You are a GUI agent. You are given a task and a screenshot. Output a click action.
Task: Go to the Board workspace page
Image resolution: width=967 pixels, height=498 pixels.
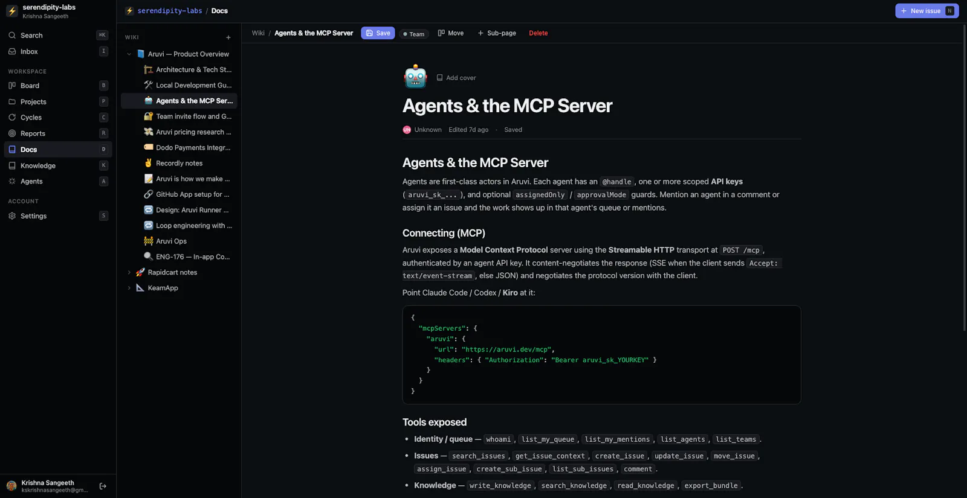click(58, 86)
